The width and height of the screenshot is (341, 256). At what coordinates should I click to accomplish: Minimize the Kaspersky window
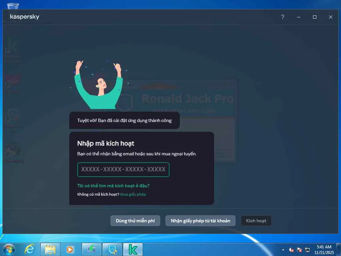tap(299, 17)
